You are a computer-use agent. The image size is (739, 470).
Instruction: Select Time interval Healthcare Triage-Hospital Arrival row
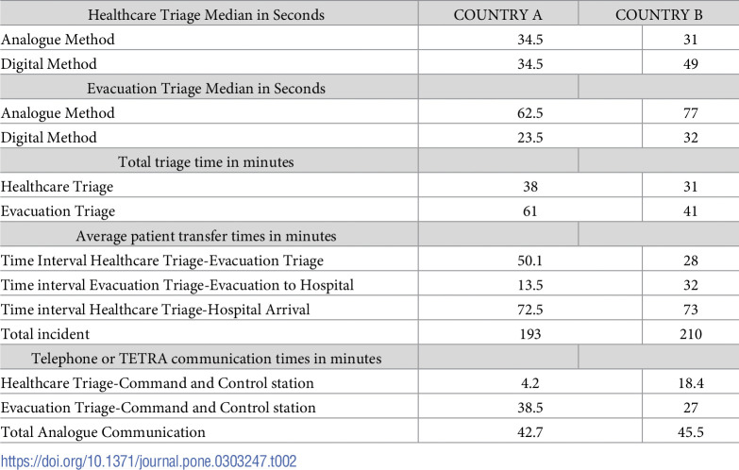click(x=370, y=310)
